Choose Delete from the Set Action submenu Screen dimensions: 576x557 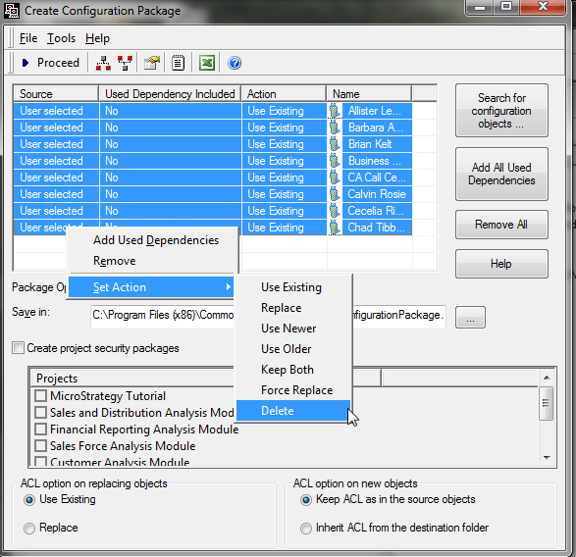[293, 411]
